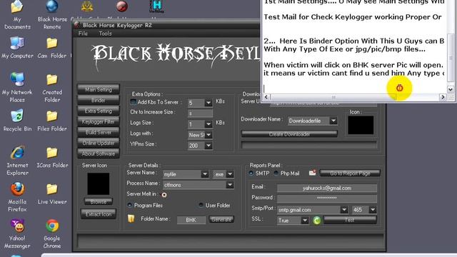Open About Software section
The width and height of the screenshot is (457, 257).
tap(99, 153)
